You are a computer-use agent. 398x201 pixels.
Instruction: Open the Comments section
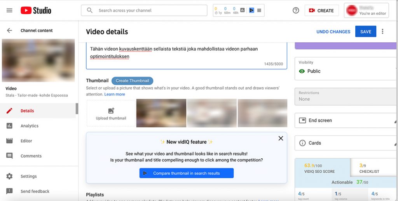38,156
